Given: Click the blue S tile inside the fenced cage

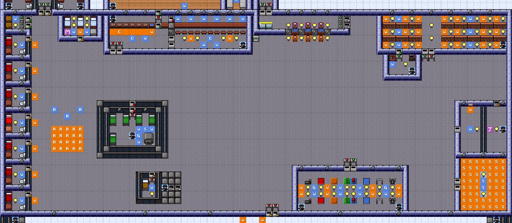Looking at the screenshot, I should click(x=145, y=129).
